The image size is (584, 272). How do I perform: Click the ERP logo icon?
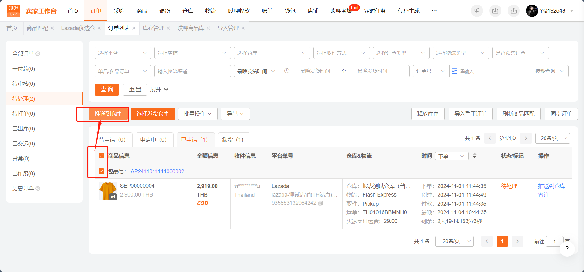tap(13, 11)
